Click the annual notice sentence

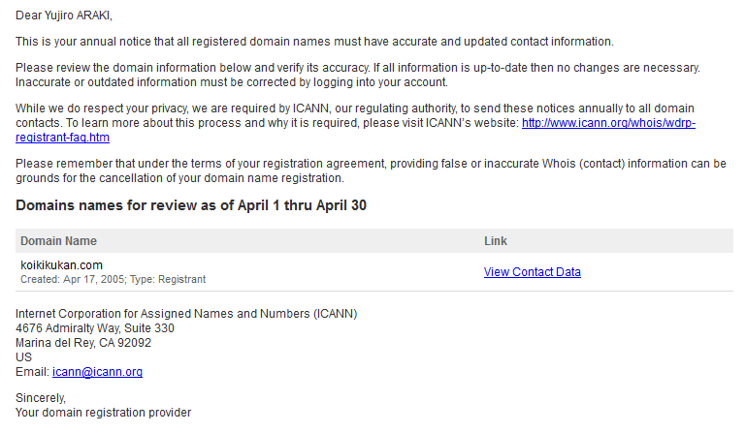[x=314, y=42]
